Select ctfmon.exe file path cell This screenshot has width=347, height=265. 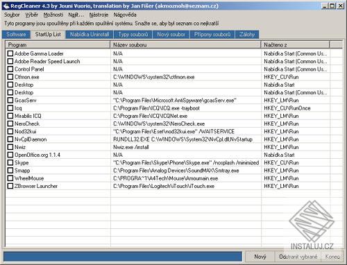pos(154,77)
